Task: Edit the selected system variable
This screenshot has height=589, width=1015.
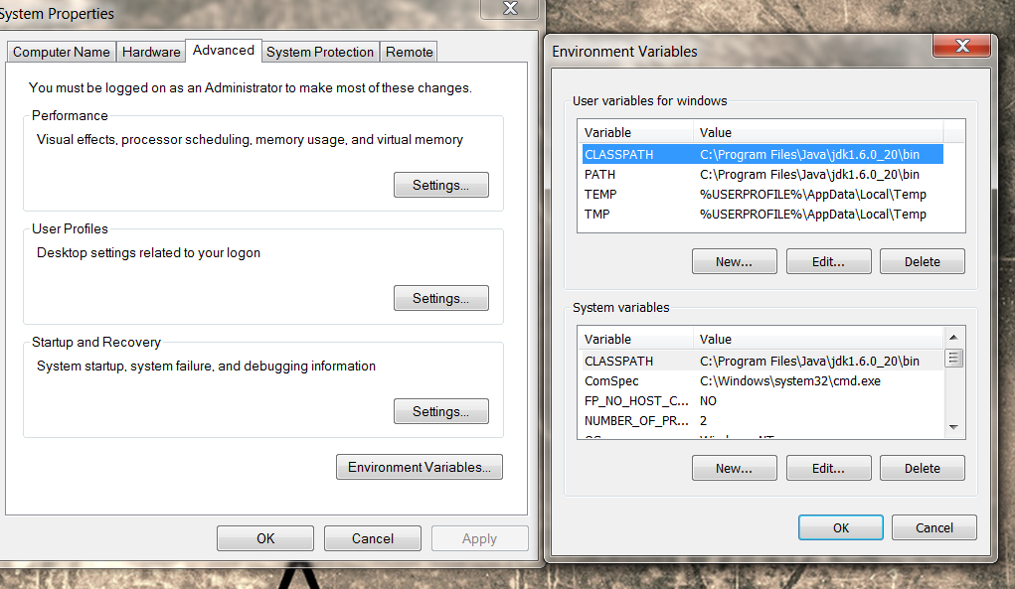Action: tap(828, 468)
